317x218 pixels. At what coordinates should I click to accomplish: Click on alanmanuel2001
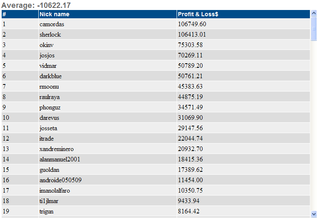pos(60,159)
